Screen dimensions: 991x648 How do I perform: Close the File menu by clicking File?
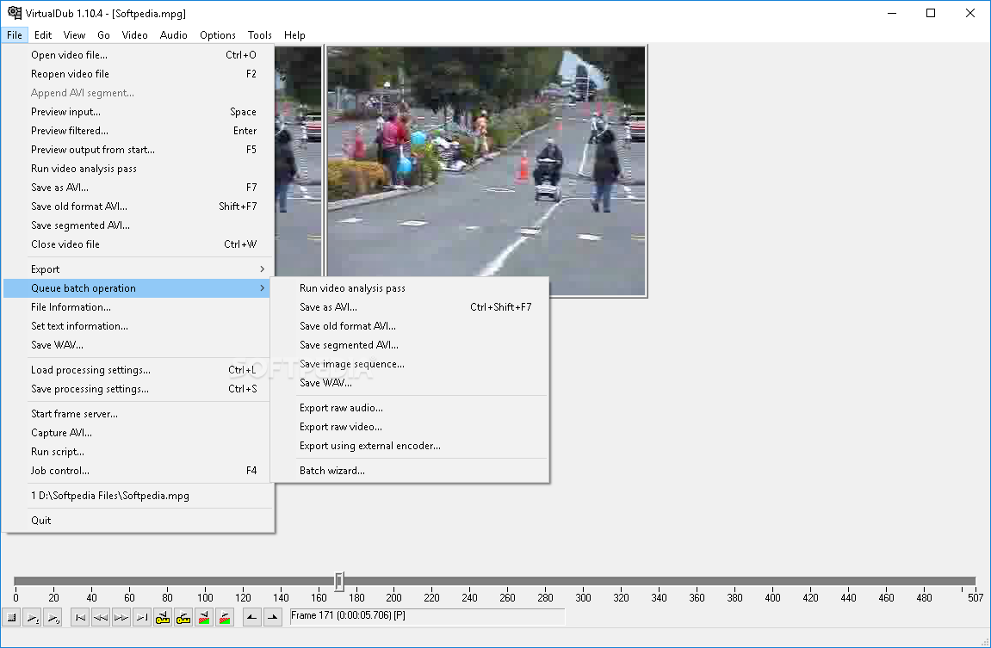(x=15, y=35)
